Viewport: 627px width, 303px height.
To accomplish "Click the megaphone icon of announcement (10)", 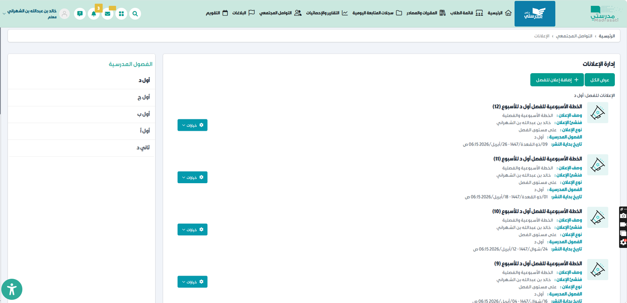I will pyautogui.click(x=598, y=217).
